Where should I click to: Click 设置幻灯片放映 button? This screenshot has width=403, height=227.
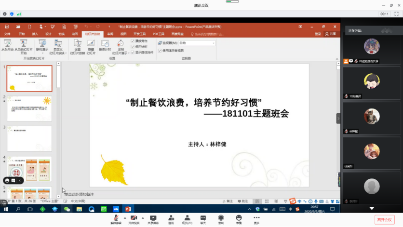[x=77, y=47]
